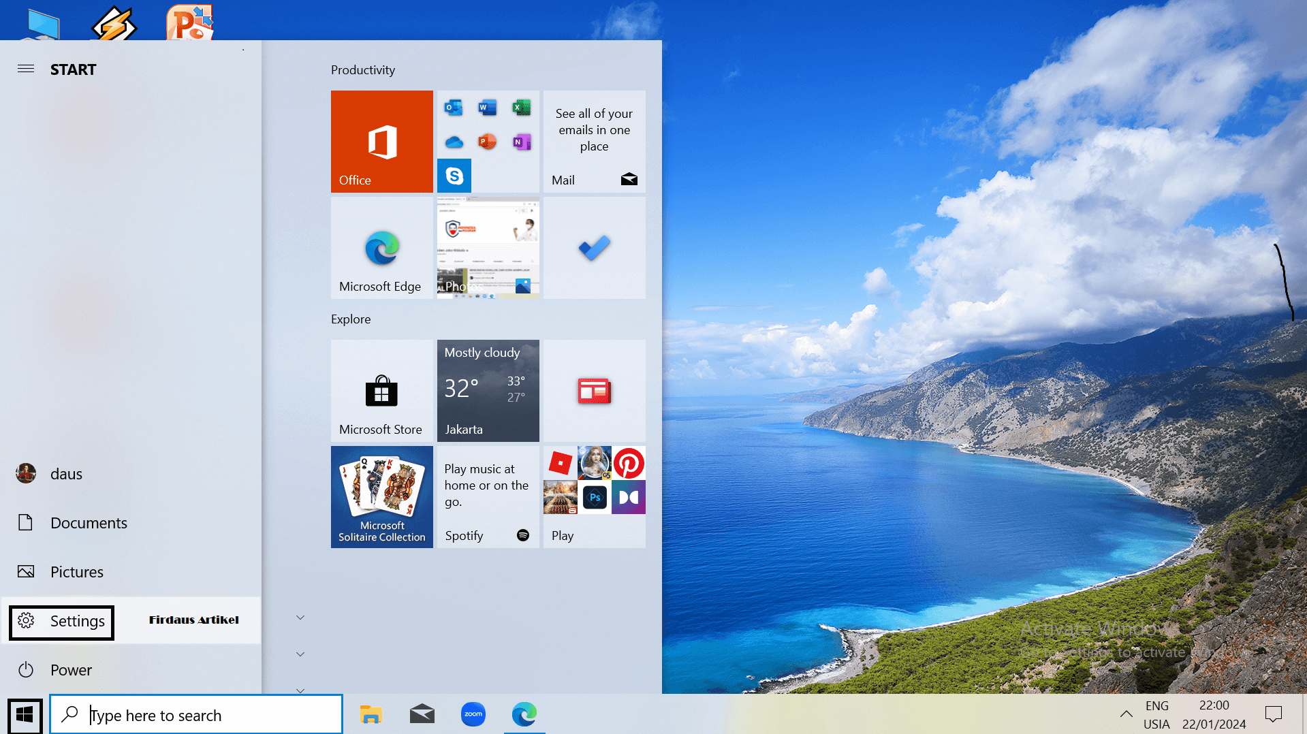
Task: Select the Explore group header
Action: click(351, 319)
